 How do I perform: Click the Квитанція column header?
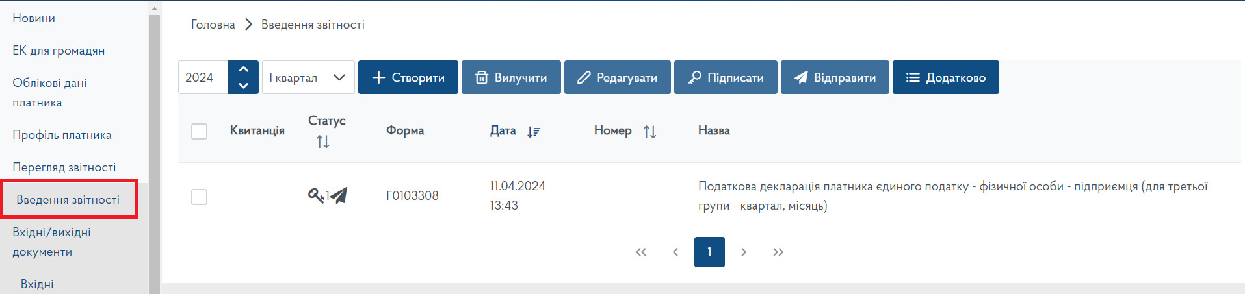pos(257,130)
